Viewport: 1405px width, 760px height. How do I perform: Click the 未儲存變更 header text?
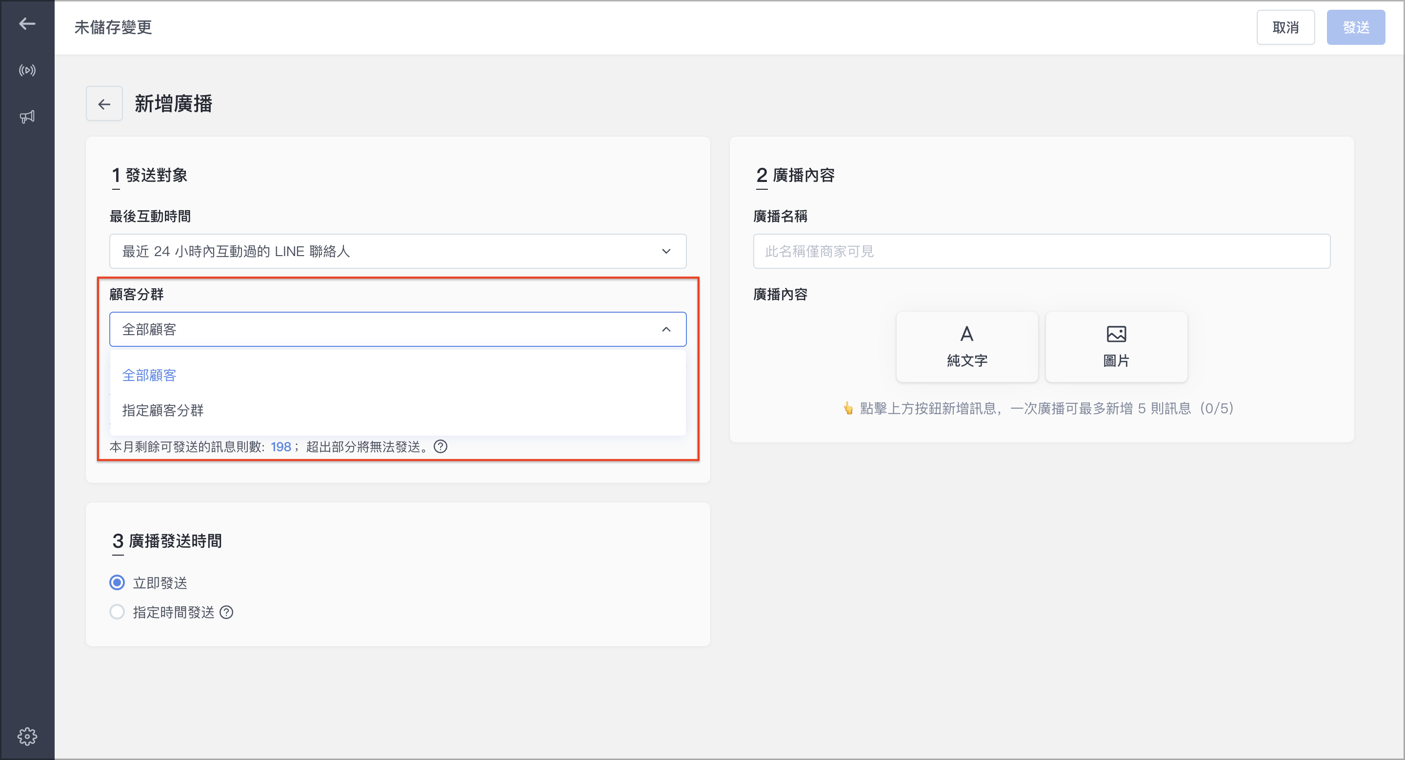pyautogui.click(x=113, y=27)
